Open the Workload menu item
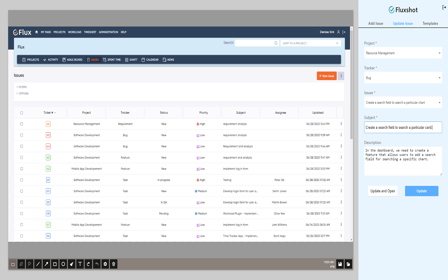This screenshot has height=280, width=448. [75, 32]
